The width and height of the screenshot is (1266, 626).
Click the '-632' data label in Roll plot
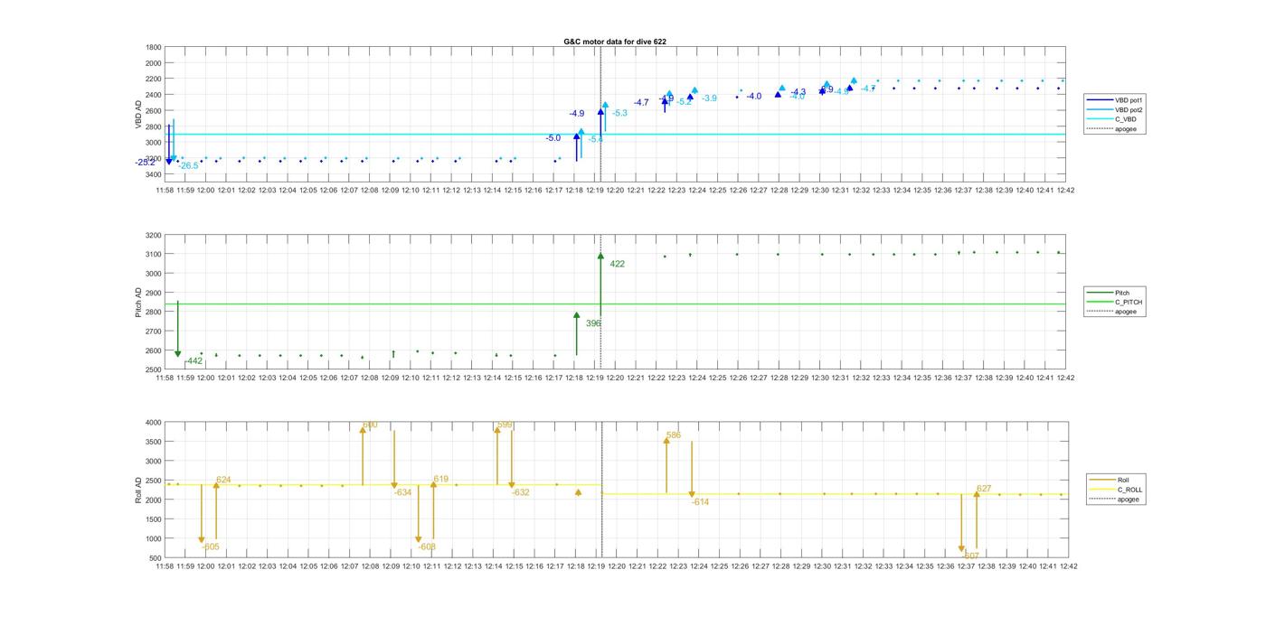pos(520,493)
